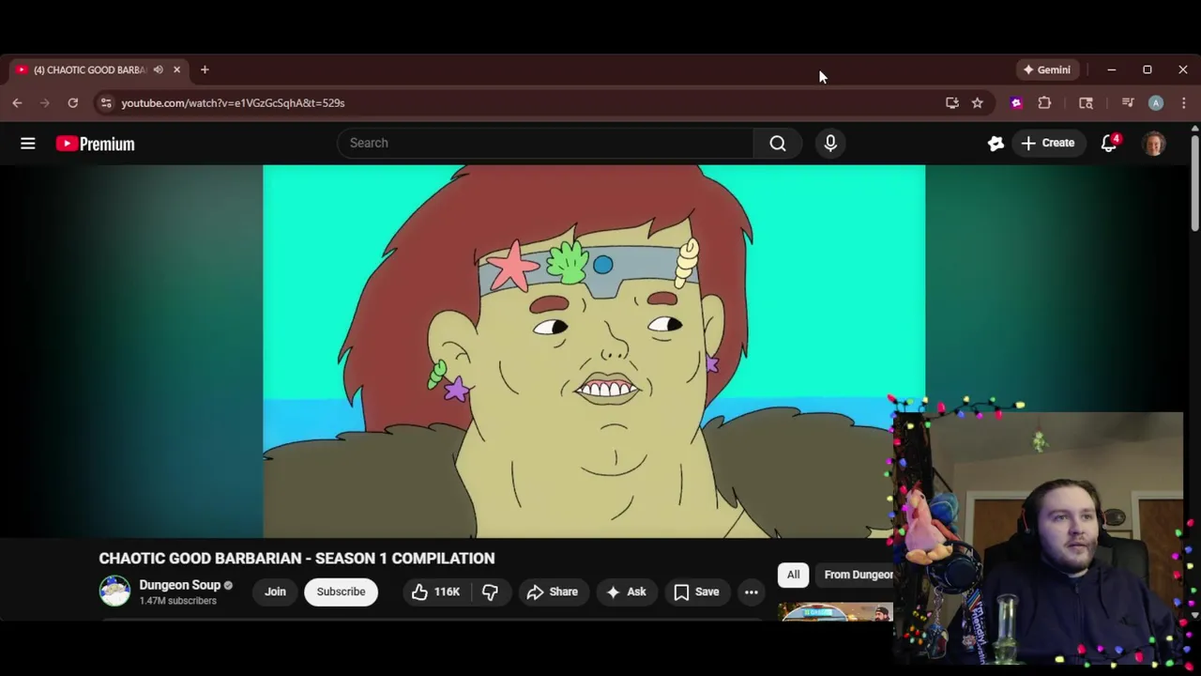The image size is (1201, 676).
Task: Click the URL in the address bar
Action: [233, 102]
